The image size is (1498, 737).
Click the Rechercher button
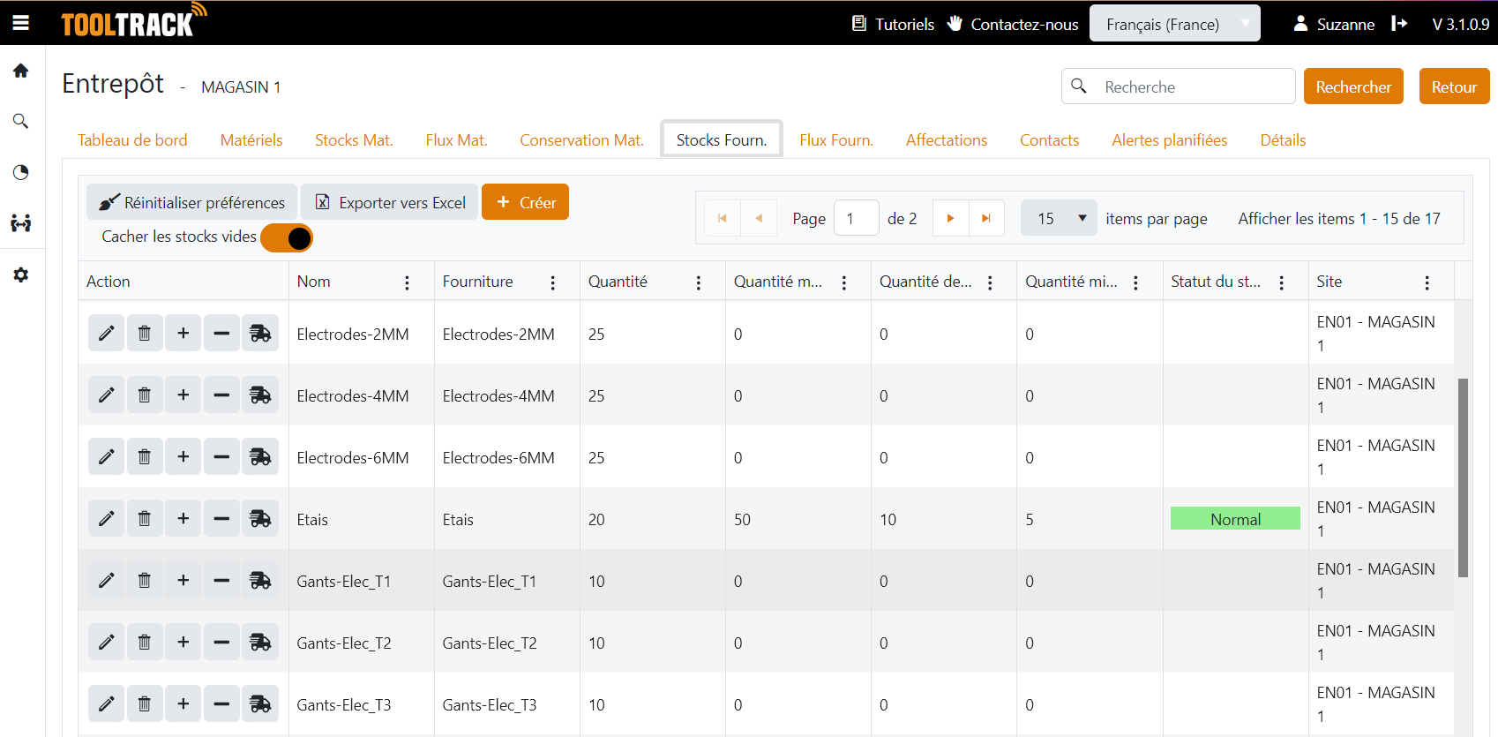(1353, 86)
